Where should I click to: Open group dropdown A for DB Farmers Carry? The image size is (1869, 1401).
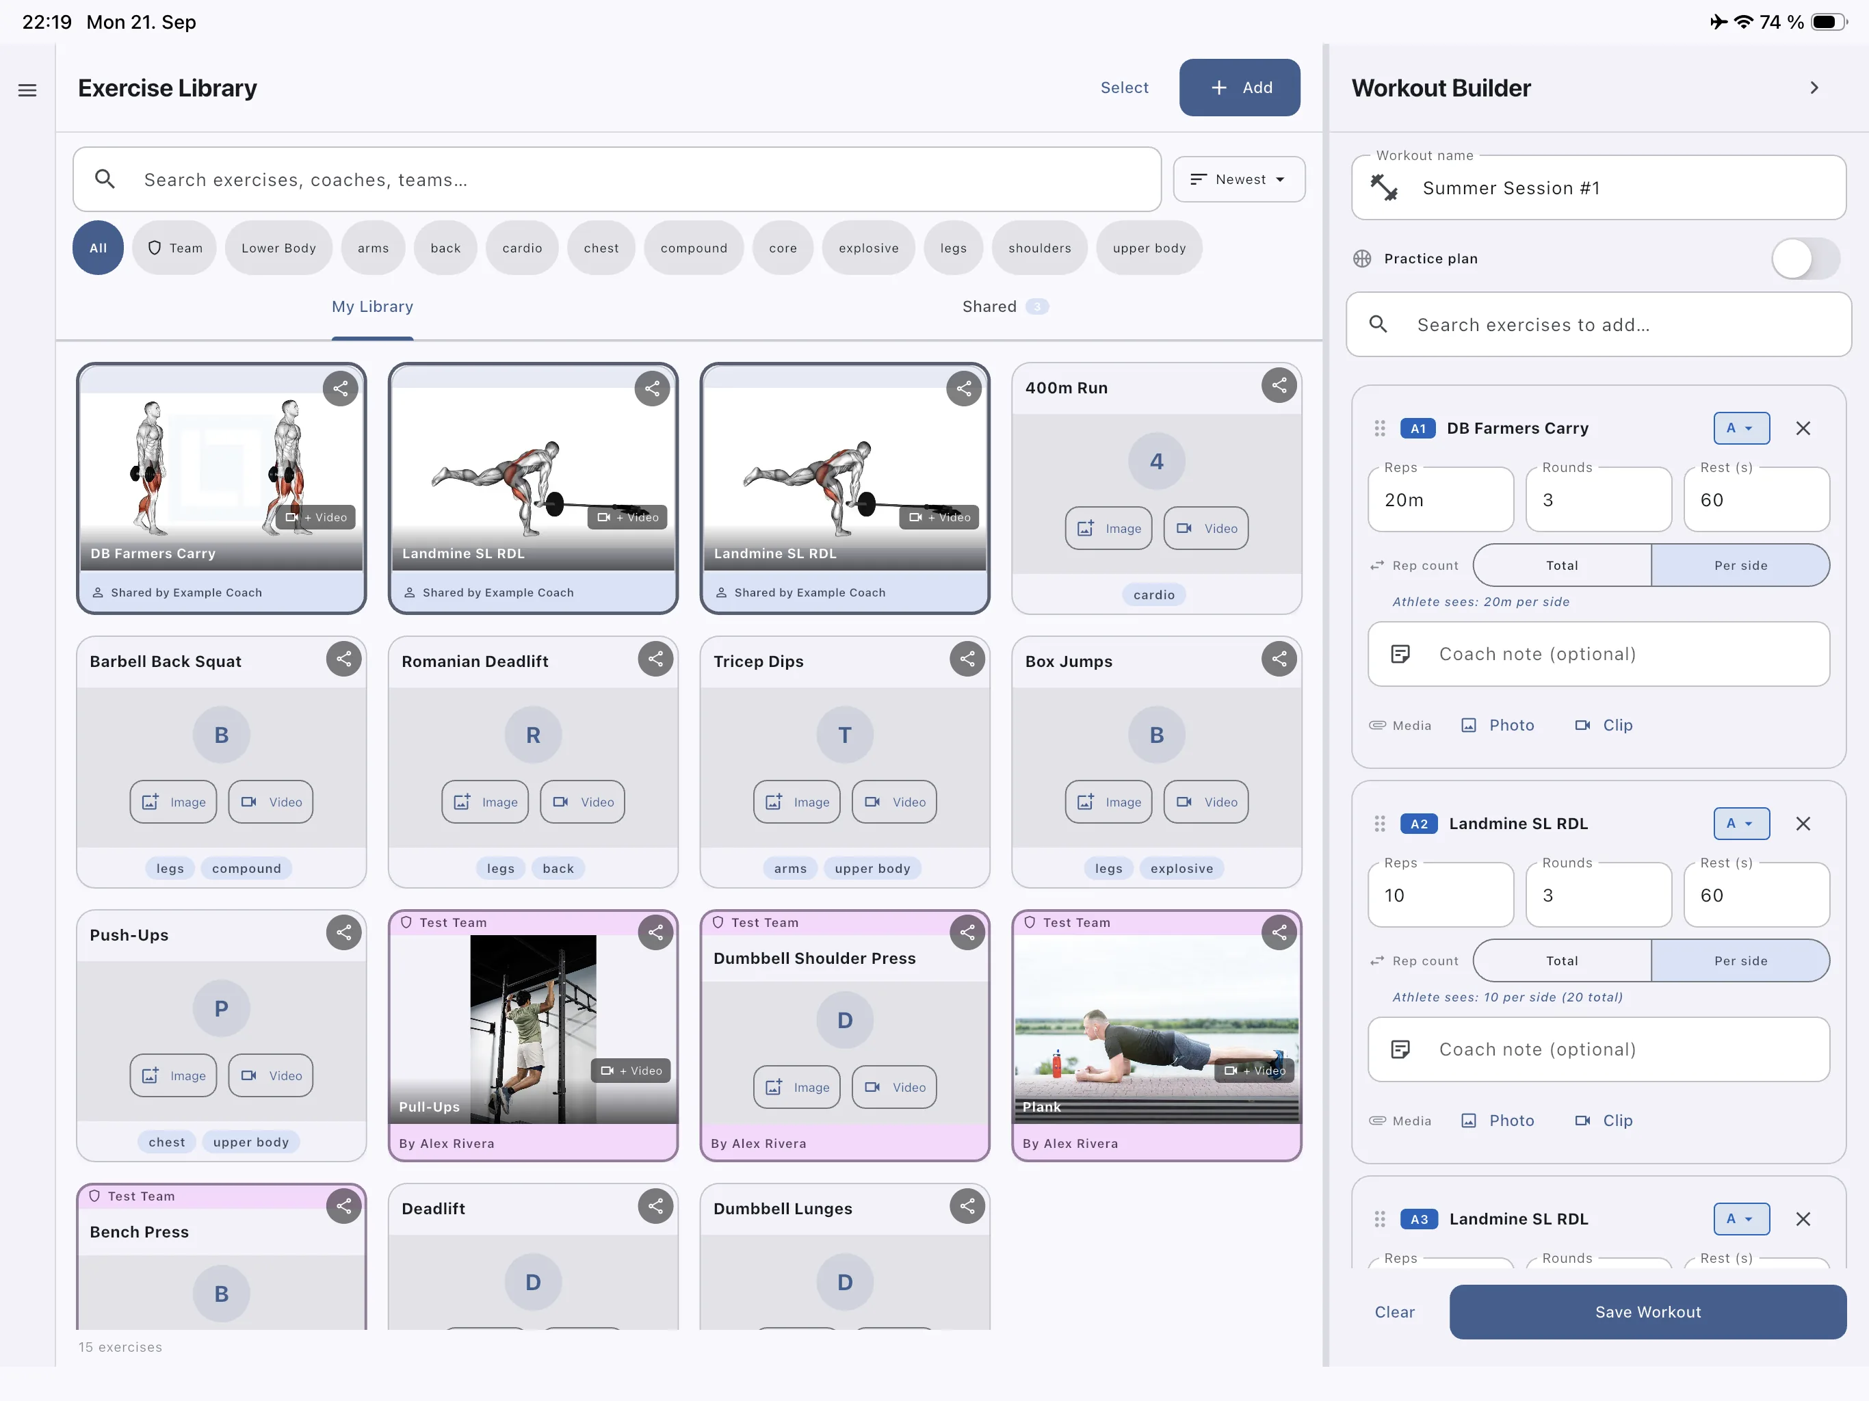tap(1740, 428)
